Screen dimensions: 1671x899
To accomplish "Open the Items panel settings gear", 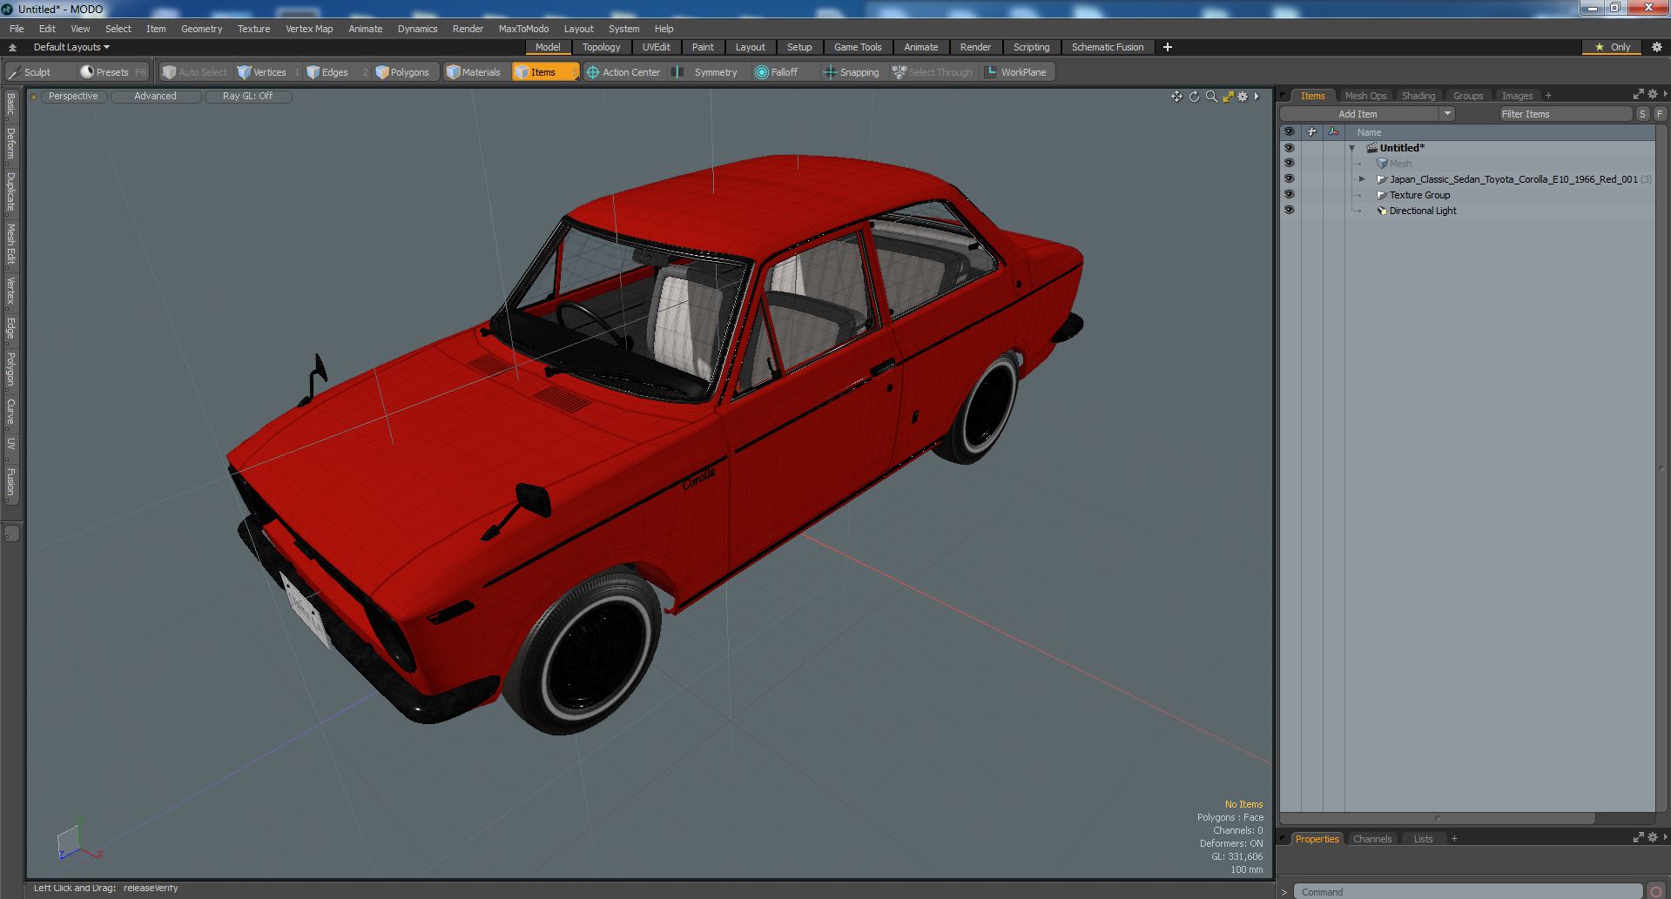I will coord(1652,94).
